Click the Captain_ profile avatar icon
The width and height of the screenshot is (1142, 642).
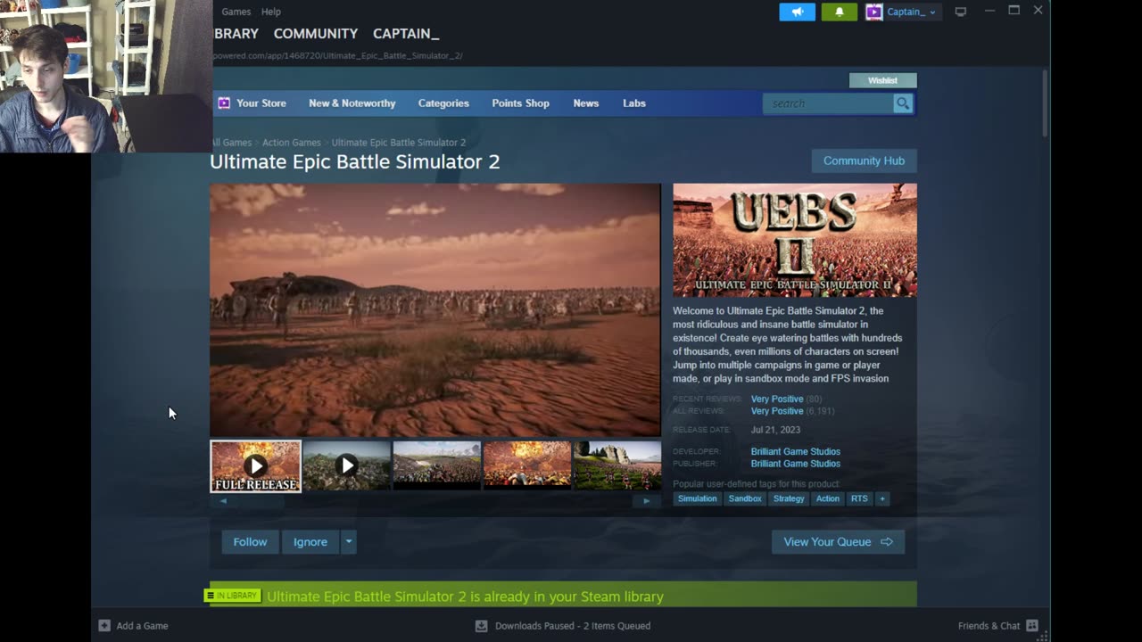point(873,12)
